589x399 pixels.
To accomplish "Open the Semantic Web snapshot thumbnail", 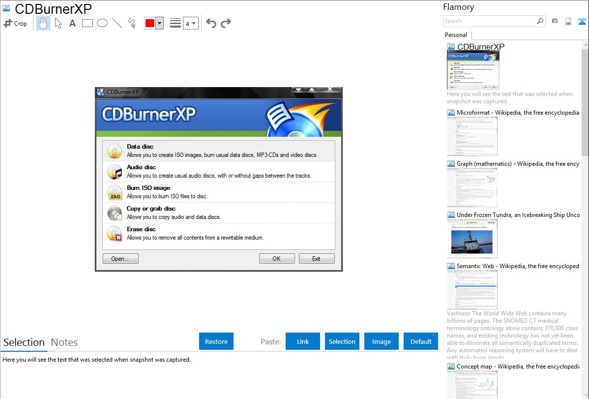I will point(472,290).
